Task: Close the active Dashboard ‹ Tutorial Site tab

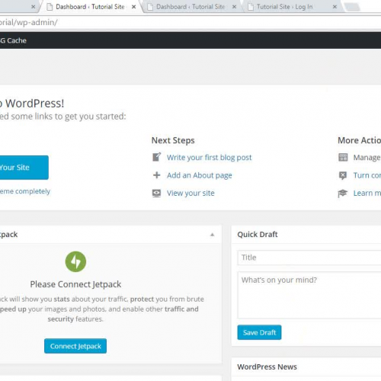Action: point(133,7)
